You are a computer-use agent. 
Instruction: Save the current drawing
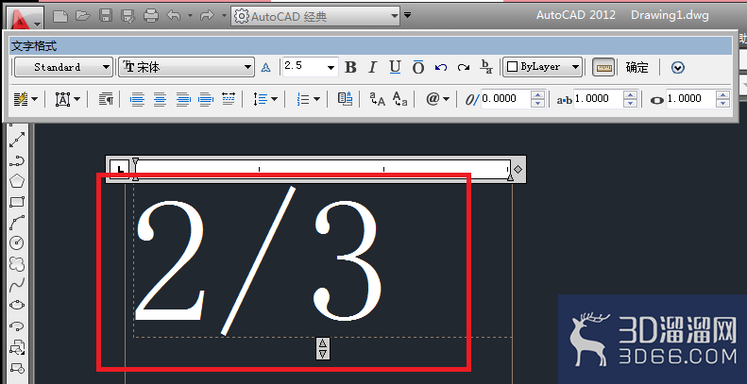tap(105, 16)
